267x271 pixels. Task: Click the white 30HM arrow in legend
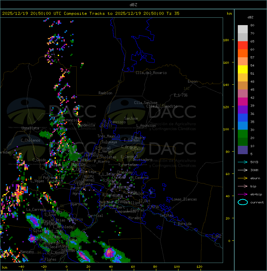[243, 170]
